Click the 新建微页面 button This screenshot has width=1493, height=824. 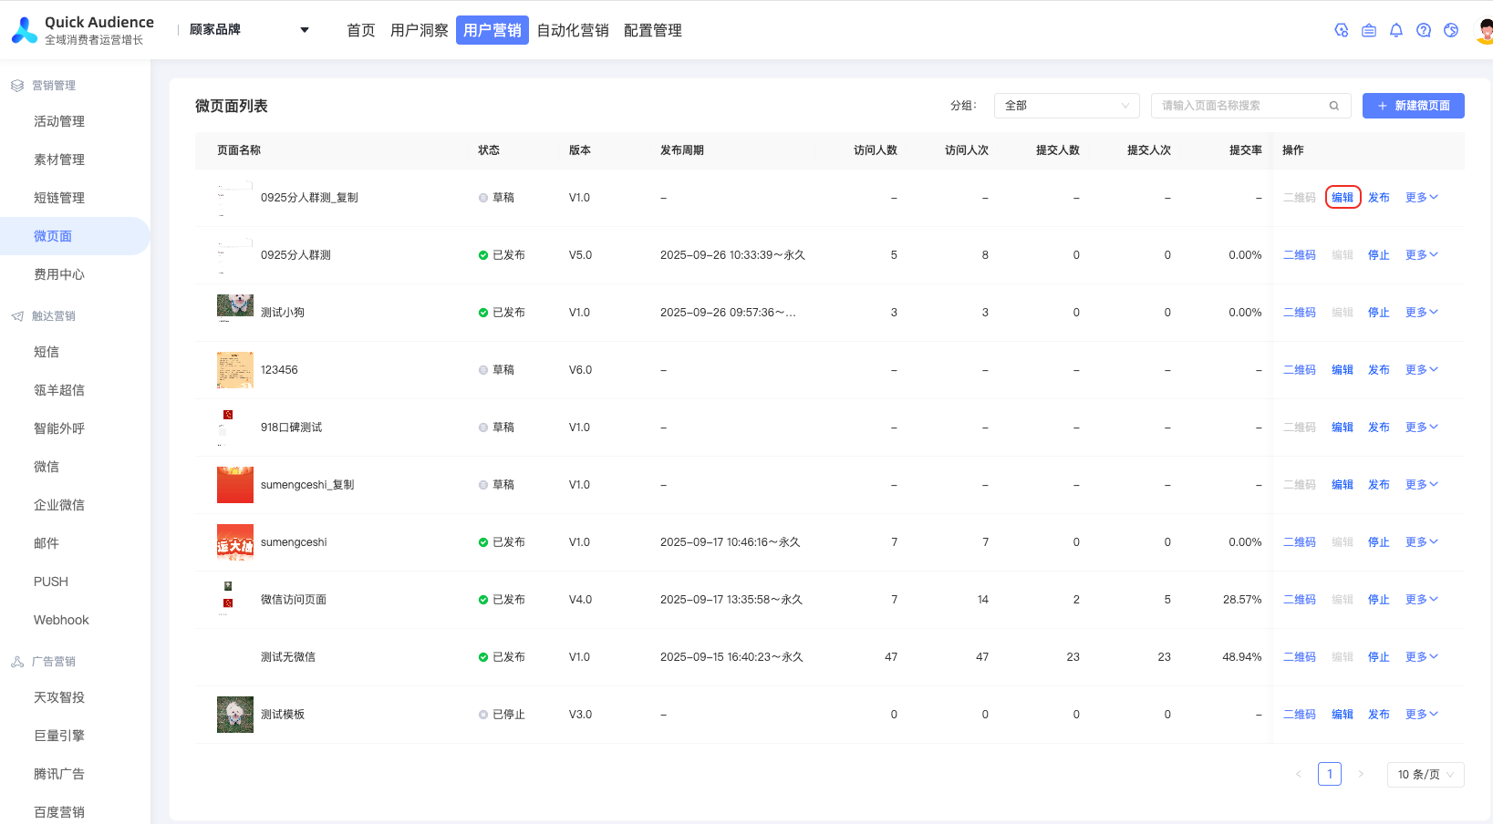(1413, 106)
